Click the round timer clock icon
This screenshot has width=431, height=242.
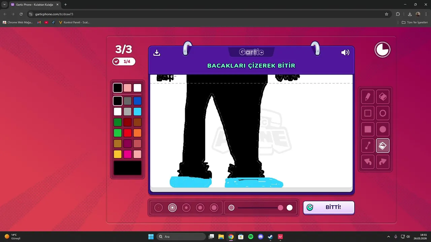pos(383,50)
